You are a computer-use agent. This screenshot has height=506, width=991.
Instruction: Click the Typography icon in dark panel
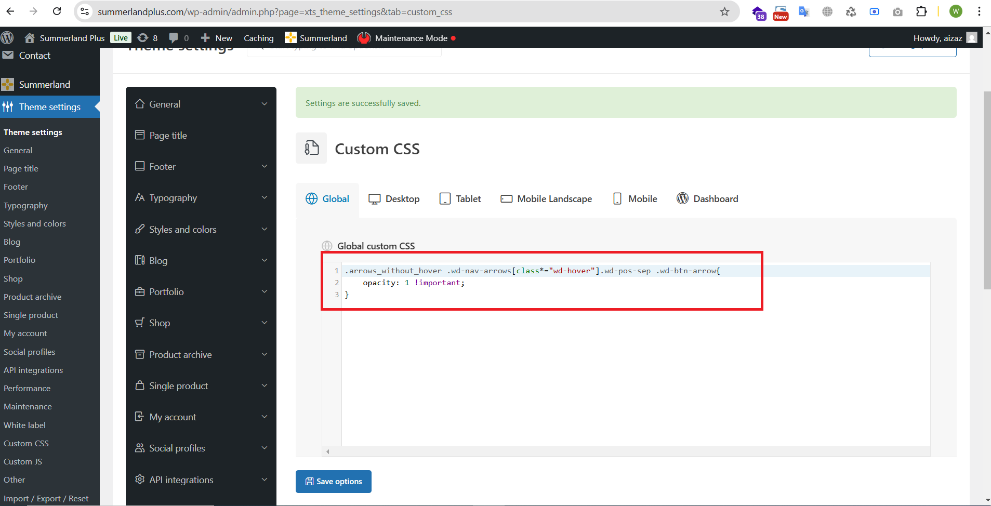point(140,197)
